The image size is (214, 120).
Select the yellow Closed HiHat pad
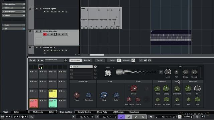click(x=53, y=94)
